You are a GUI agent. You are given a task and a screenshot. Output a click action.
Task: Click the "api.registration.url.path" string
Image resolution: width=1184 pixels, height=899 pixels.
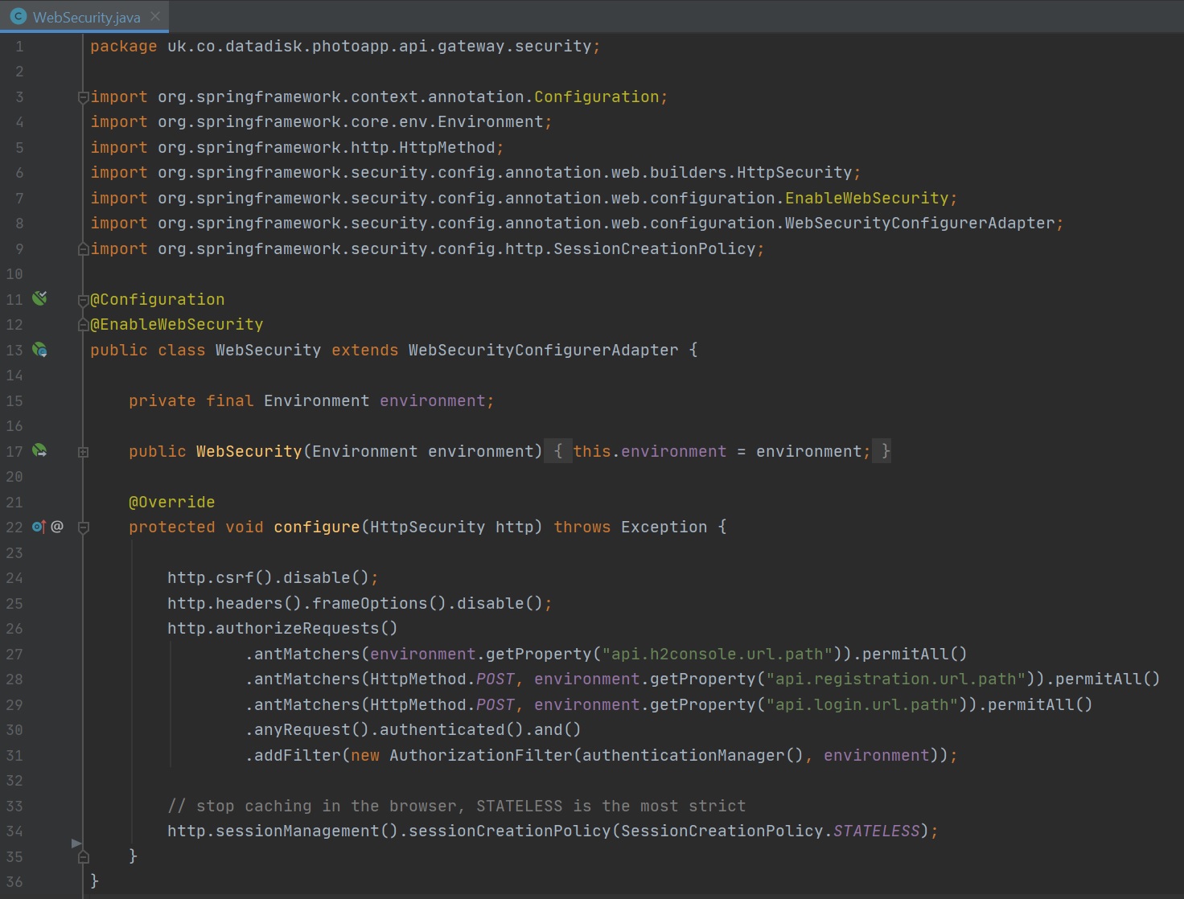(x=896, y=679)
